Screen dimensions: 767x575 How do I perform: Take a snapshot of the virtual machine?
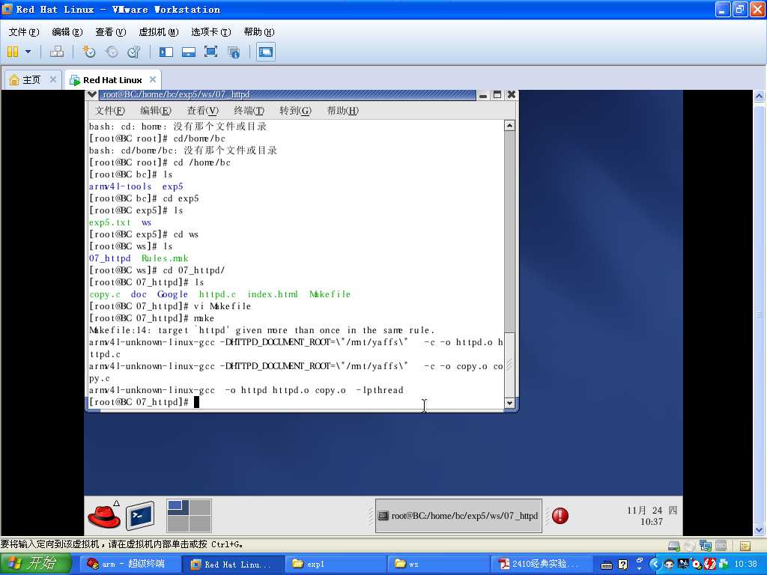[x=89, y=52]
